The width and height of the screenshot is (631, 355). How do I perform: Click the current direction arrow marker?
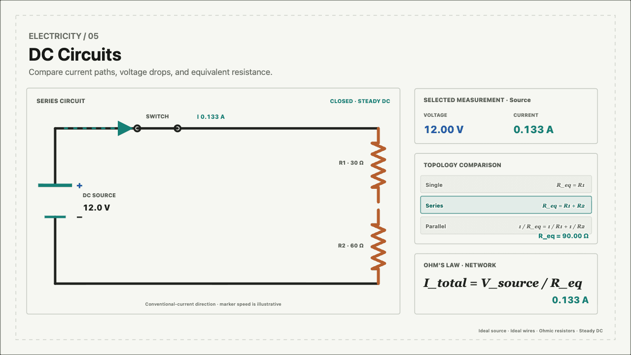[x=125, y=129]
